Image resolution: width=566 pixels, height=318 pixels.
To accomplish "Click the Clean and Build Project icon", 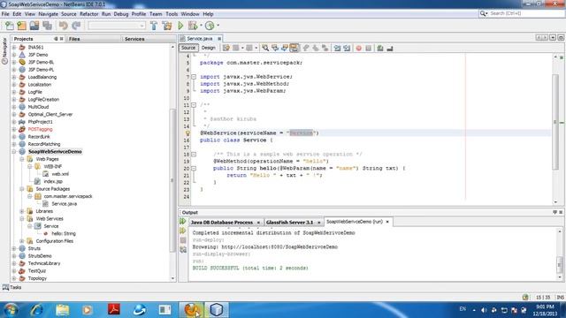I will [167, 26].
